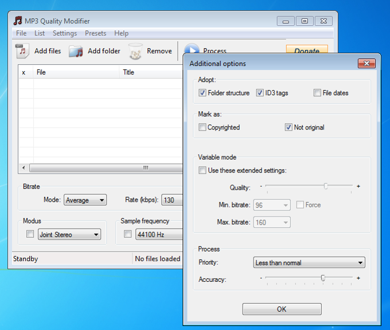Click the Add folder icon
The height and width of the screenshot is (330, 390).
click(76, 51)
